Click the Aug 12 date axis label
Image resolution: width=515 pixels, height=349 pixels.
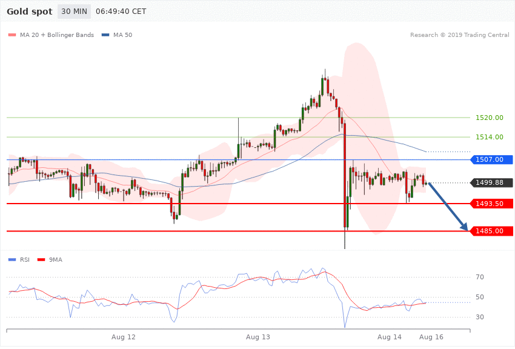[124, 337]
